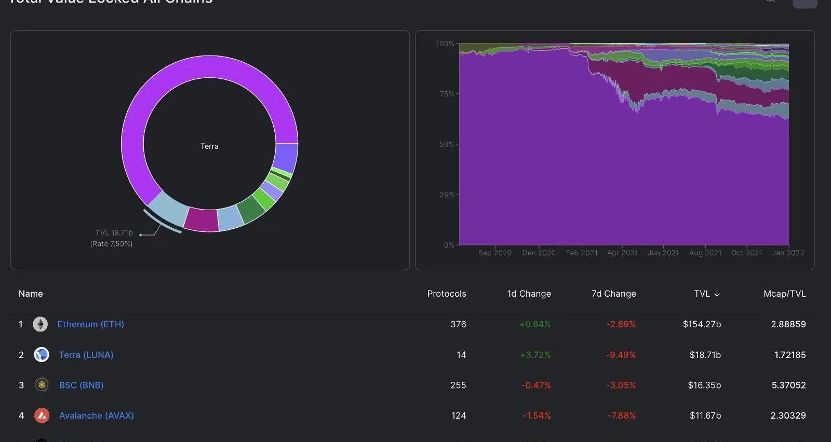Sort the table by 1d Change column
This screenshot has height=442, width=831.
(529, 294)
